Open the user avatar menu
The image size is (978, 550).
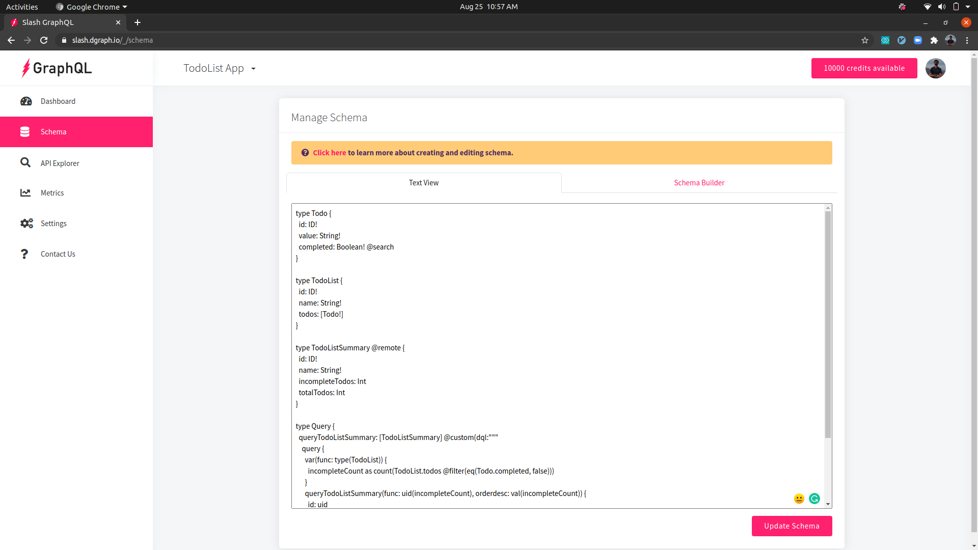(x=935, y=68)
